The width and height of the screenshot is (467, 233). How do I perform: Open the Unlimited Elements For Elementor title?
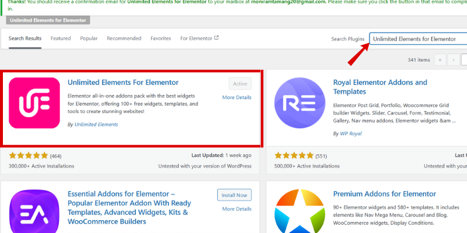pyautogui.click(x=123, y=82)
